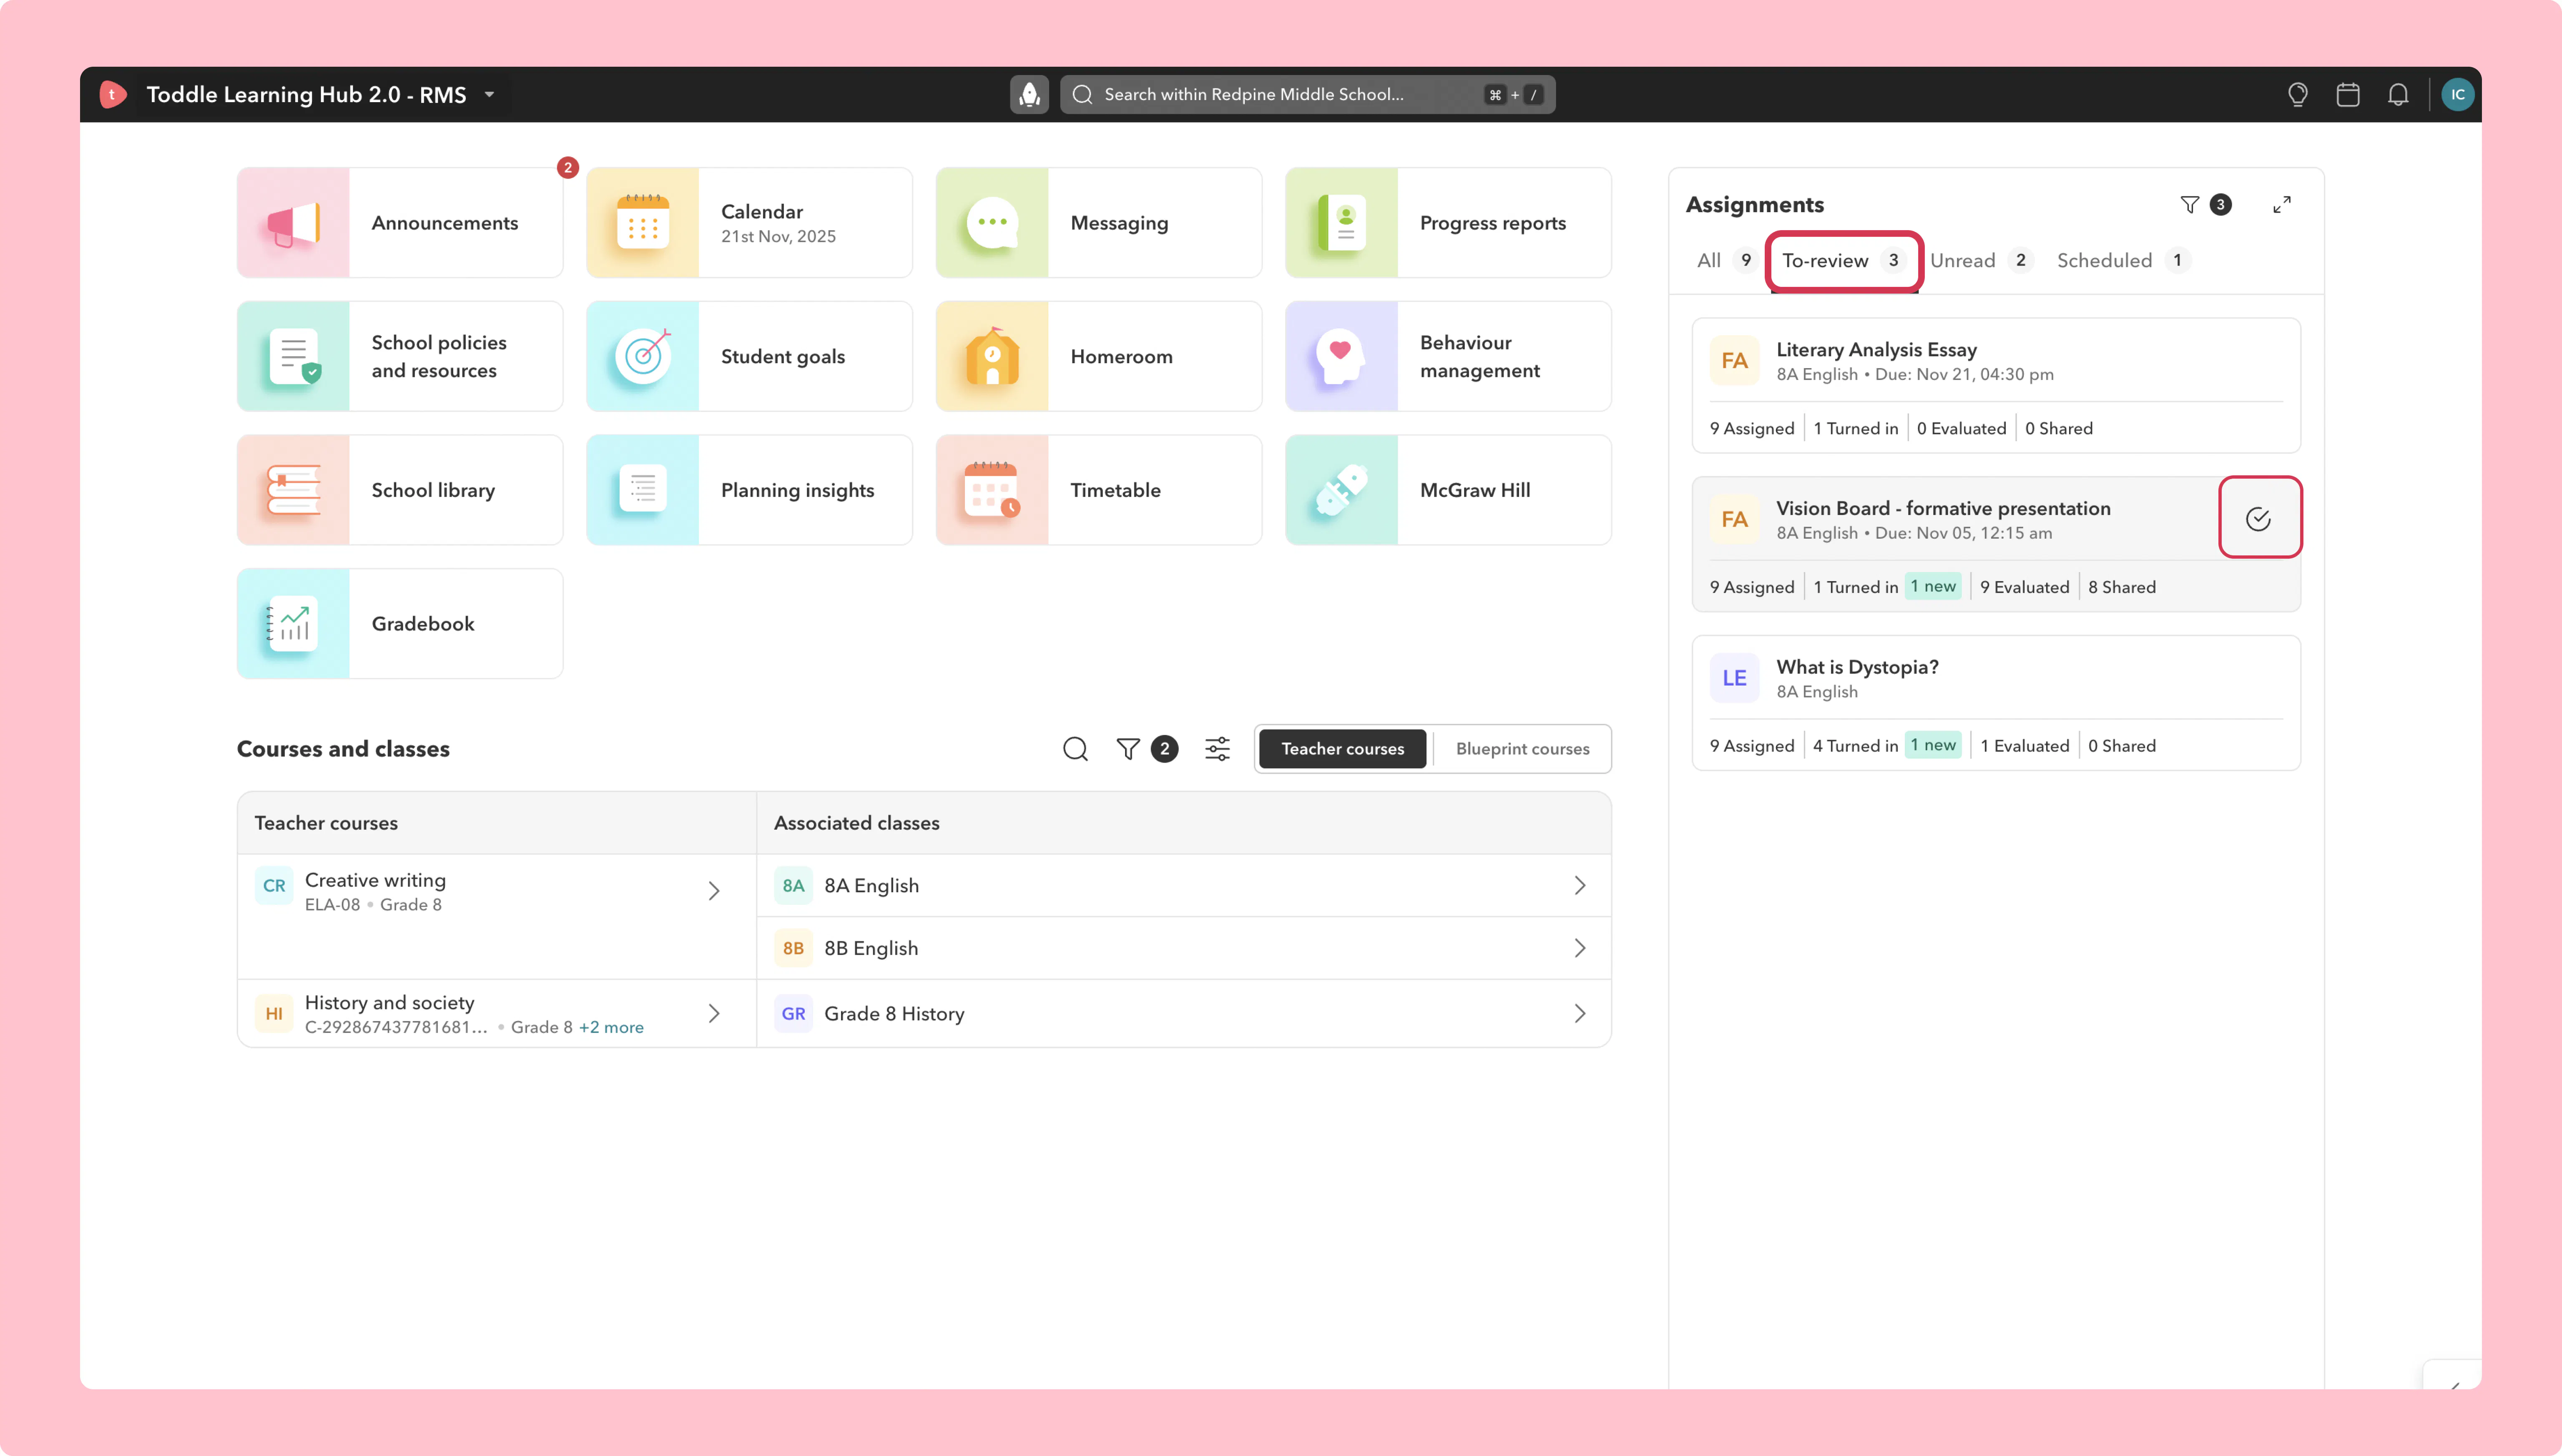
Task: Expand the History and society course chevron
Action: [714, 1013]
